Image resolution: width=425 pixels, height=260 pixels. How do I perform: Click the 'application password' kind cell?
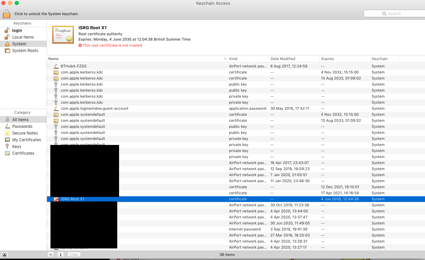point(248,109)
